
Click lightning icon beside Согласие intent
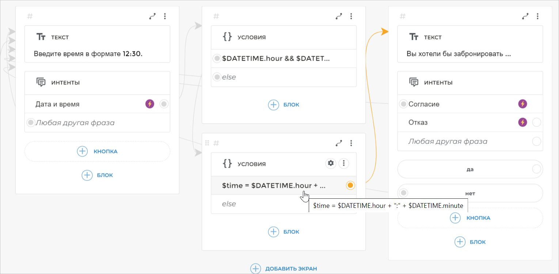click(x=522, y=104)
